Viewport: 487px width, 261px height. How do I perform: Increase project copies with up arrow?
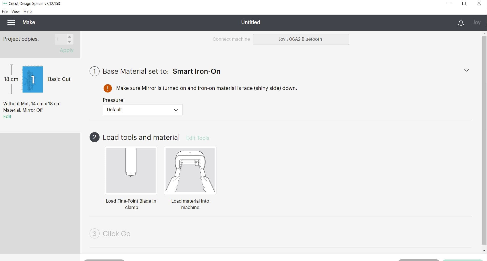69,37
